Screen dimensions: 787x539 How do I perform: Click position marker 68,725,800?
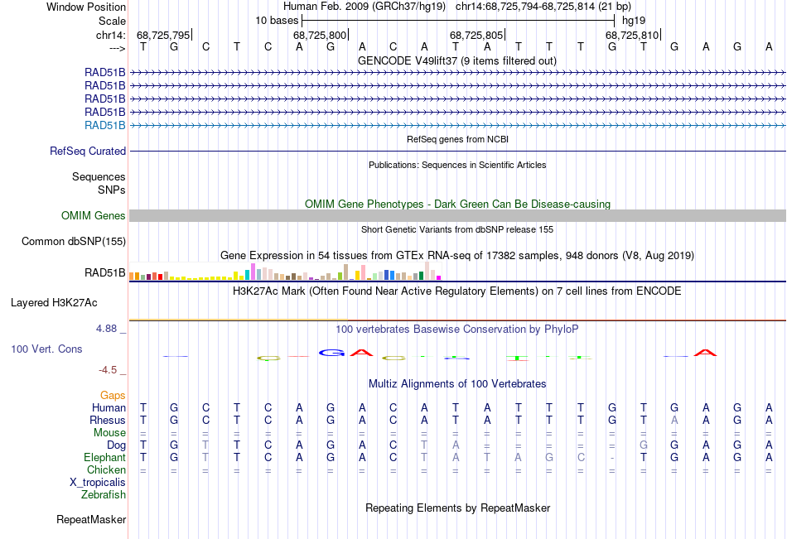pyautogui.click(x=320, y=35)
